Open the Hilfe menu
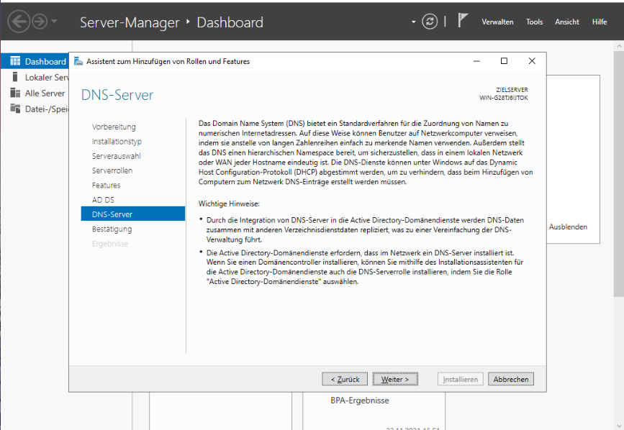This screenshot has width=624, height=430. [x=600, y=22]
